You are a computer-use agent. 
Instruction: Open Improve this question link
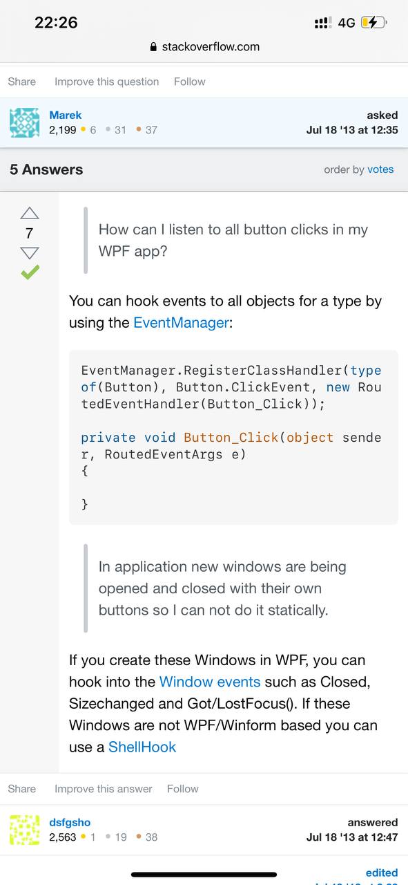(x=106, y=82)
